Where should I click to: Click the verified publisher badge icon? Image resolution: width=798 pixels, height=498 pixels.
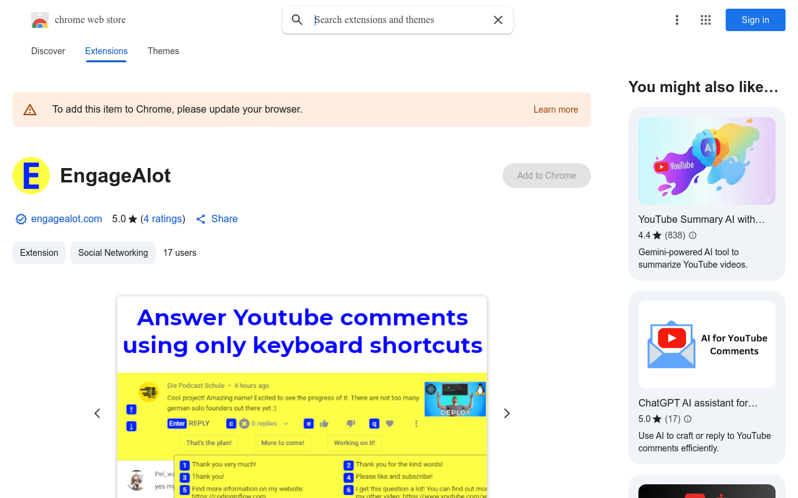click(21, 219)
